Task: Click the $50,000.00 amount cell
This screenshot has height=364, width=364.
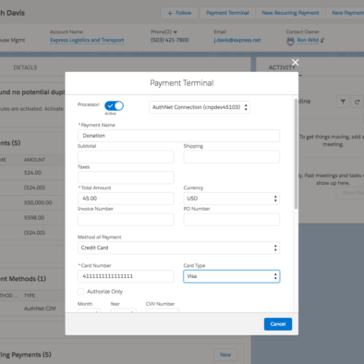Action: tap(38, 202)
